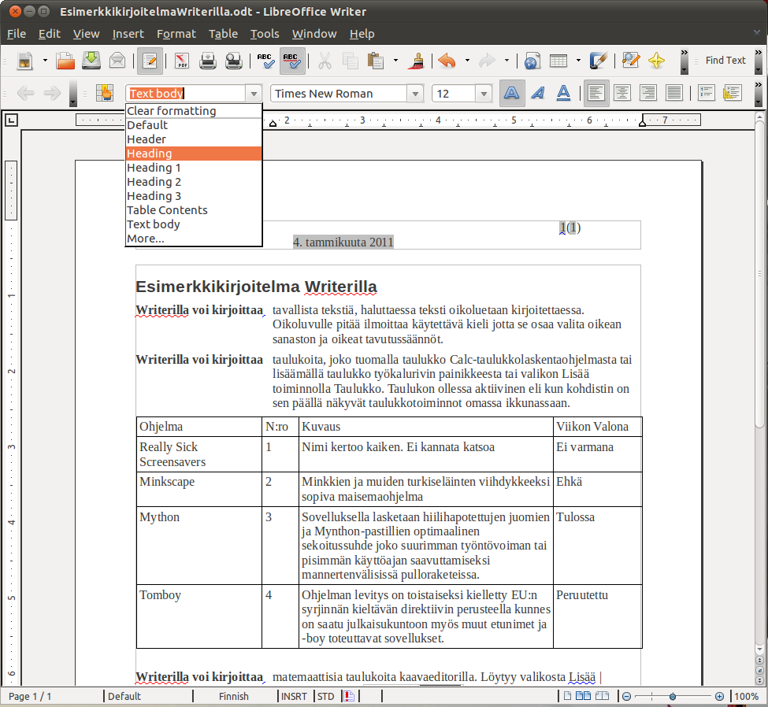Expand the Font Name dropdown arrow
The image size is (768, 707).
[x=415, y=93]
